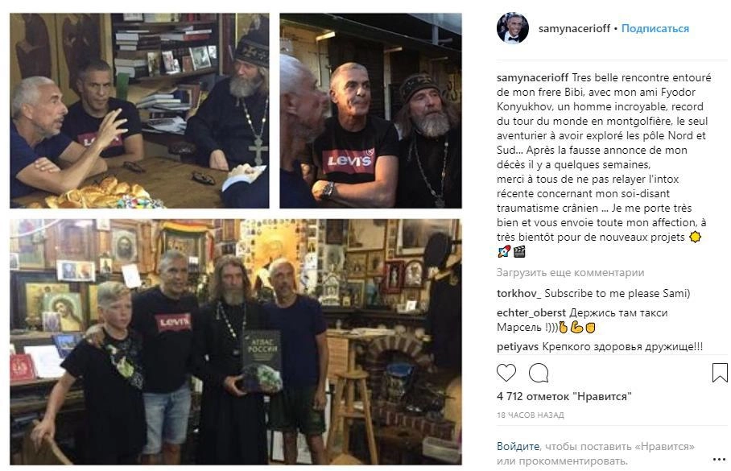Follow via the Подписаться link
Image resolution: width=731 pixels, height=471 pixels.
coord(655,28)
